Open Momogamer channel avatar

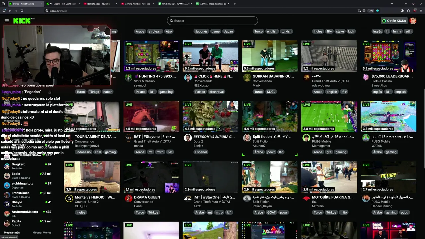point(306,138)
